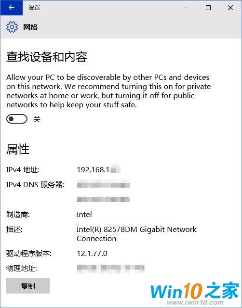Click the 网络 page title
The width and height of the screenshot is (242, 308).
click(x=30, y=27)
